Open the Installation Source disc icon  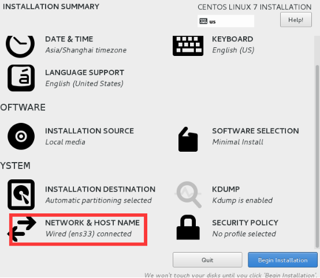[x=21, y=136]
